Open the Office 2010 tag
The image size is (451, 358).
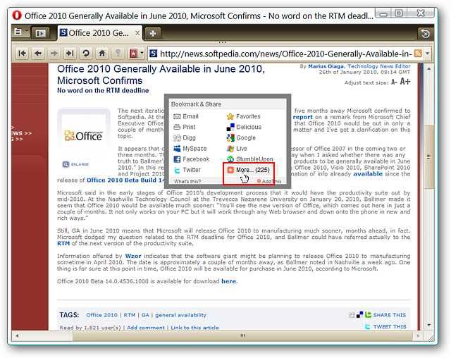tap(101, 315)
